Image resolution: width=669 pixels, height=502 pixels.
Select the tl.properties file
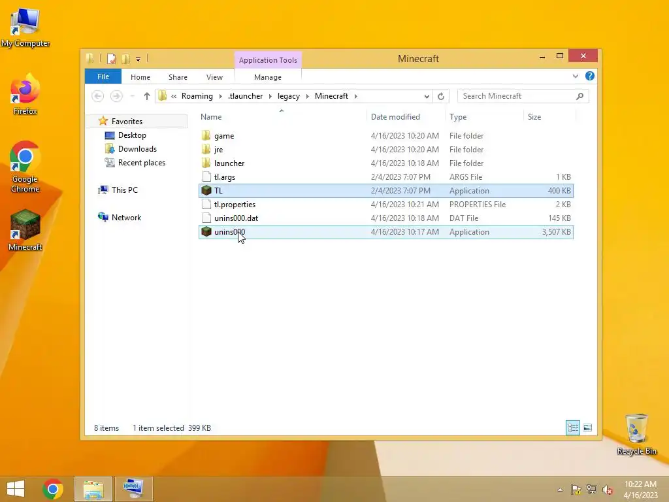385,205
